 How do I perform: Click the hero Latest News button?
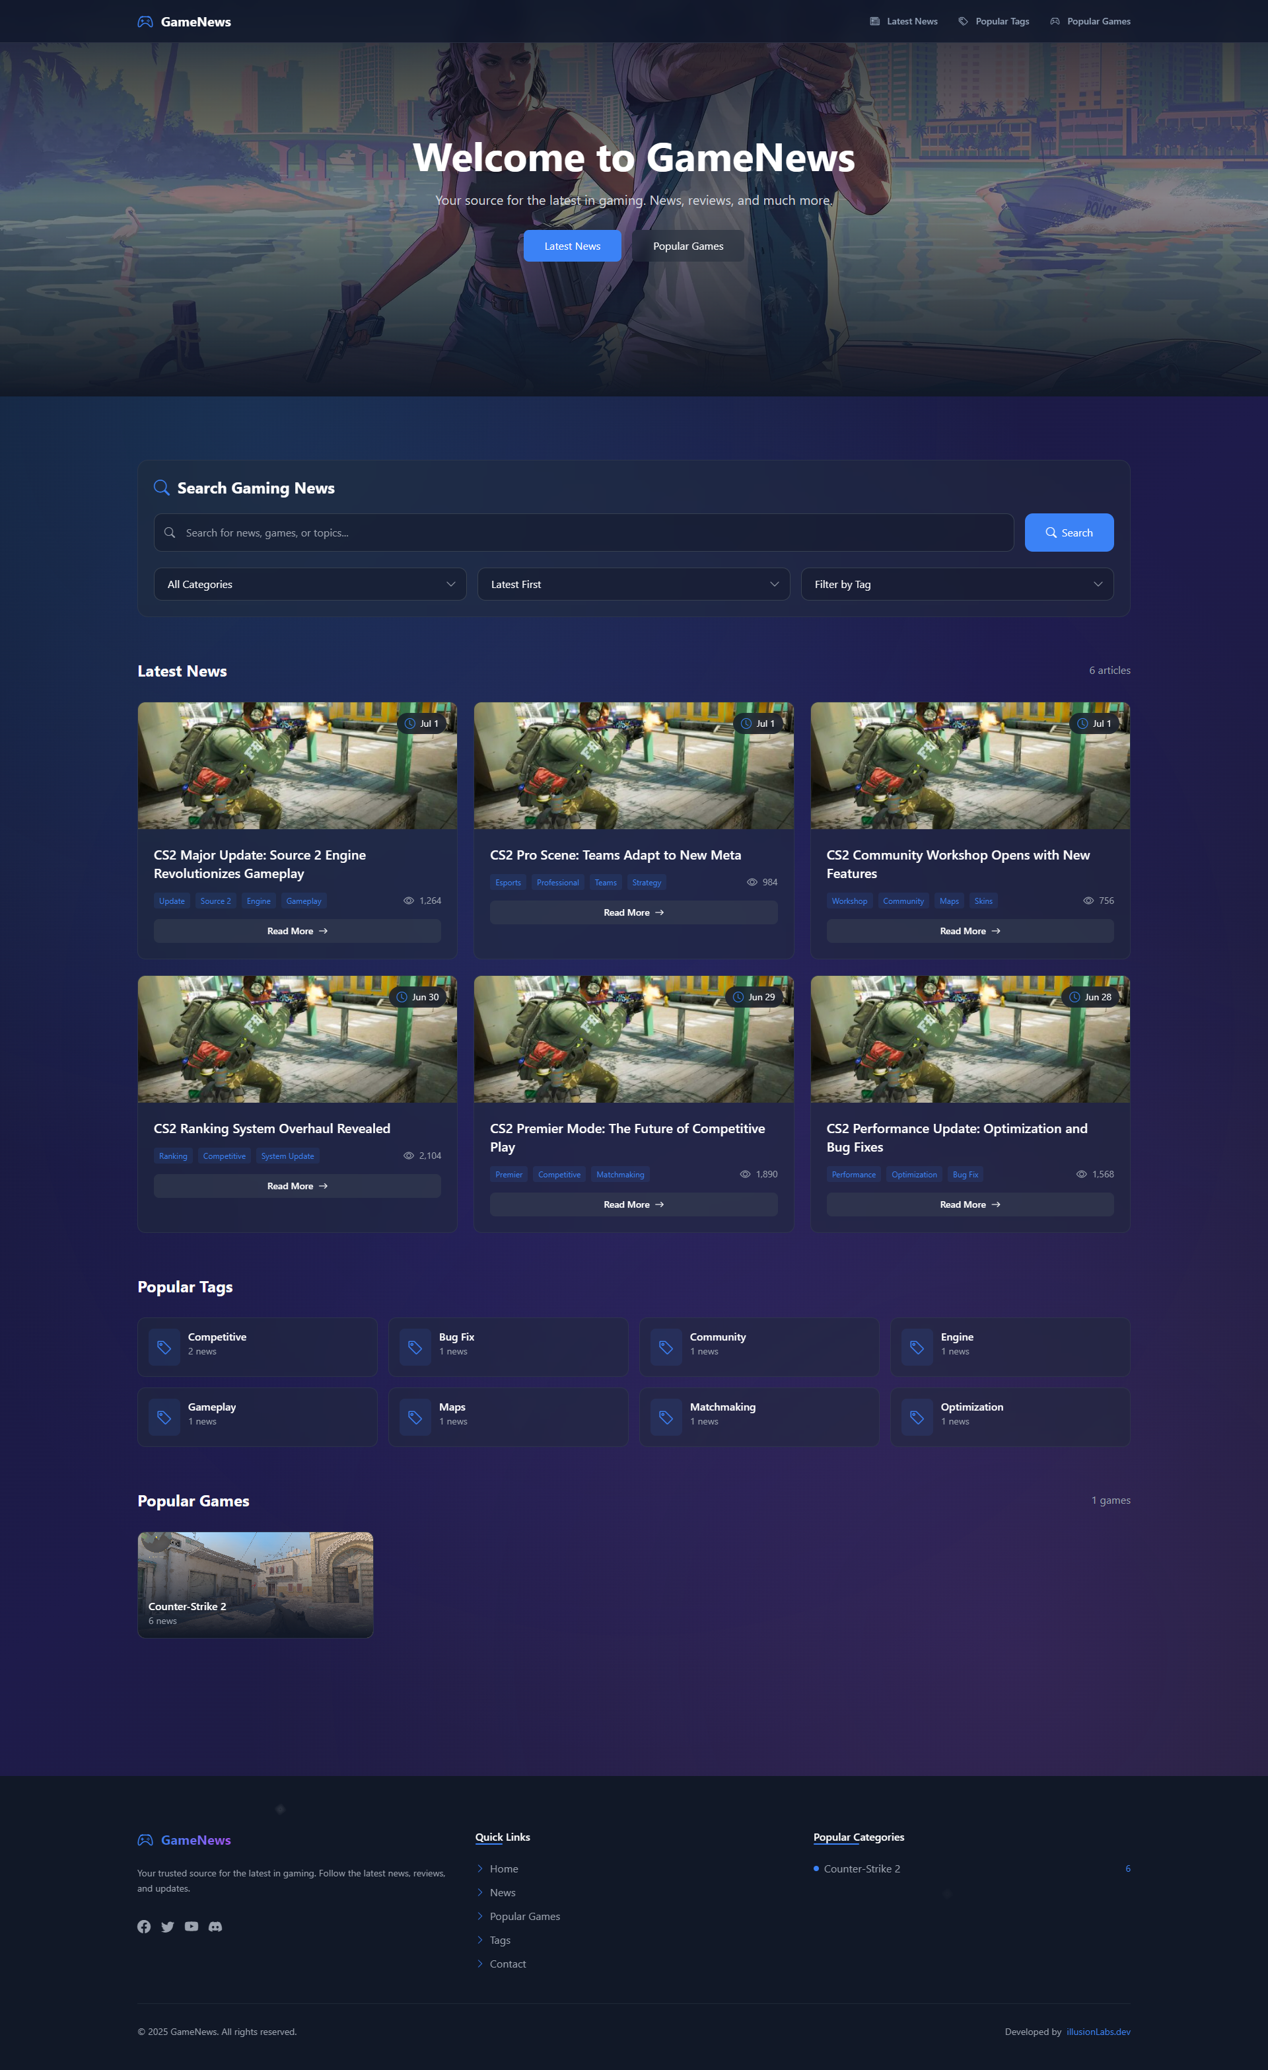tap(572, 246)
